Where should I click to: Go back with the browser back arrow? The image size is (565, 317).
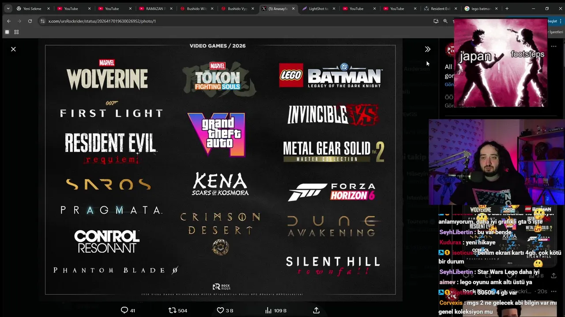tap(9, 21)
